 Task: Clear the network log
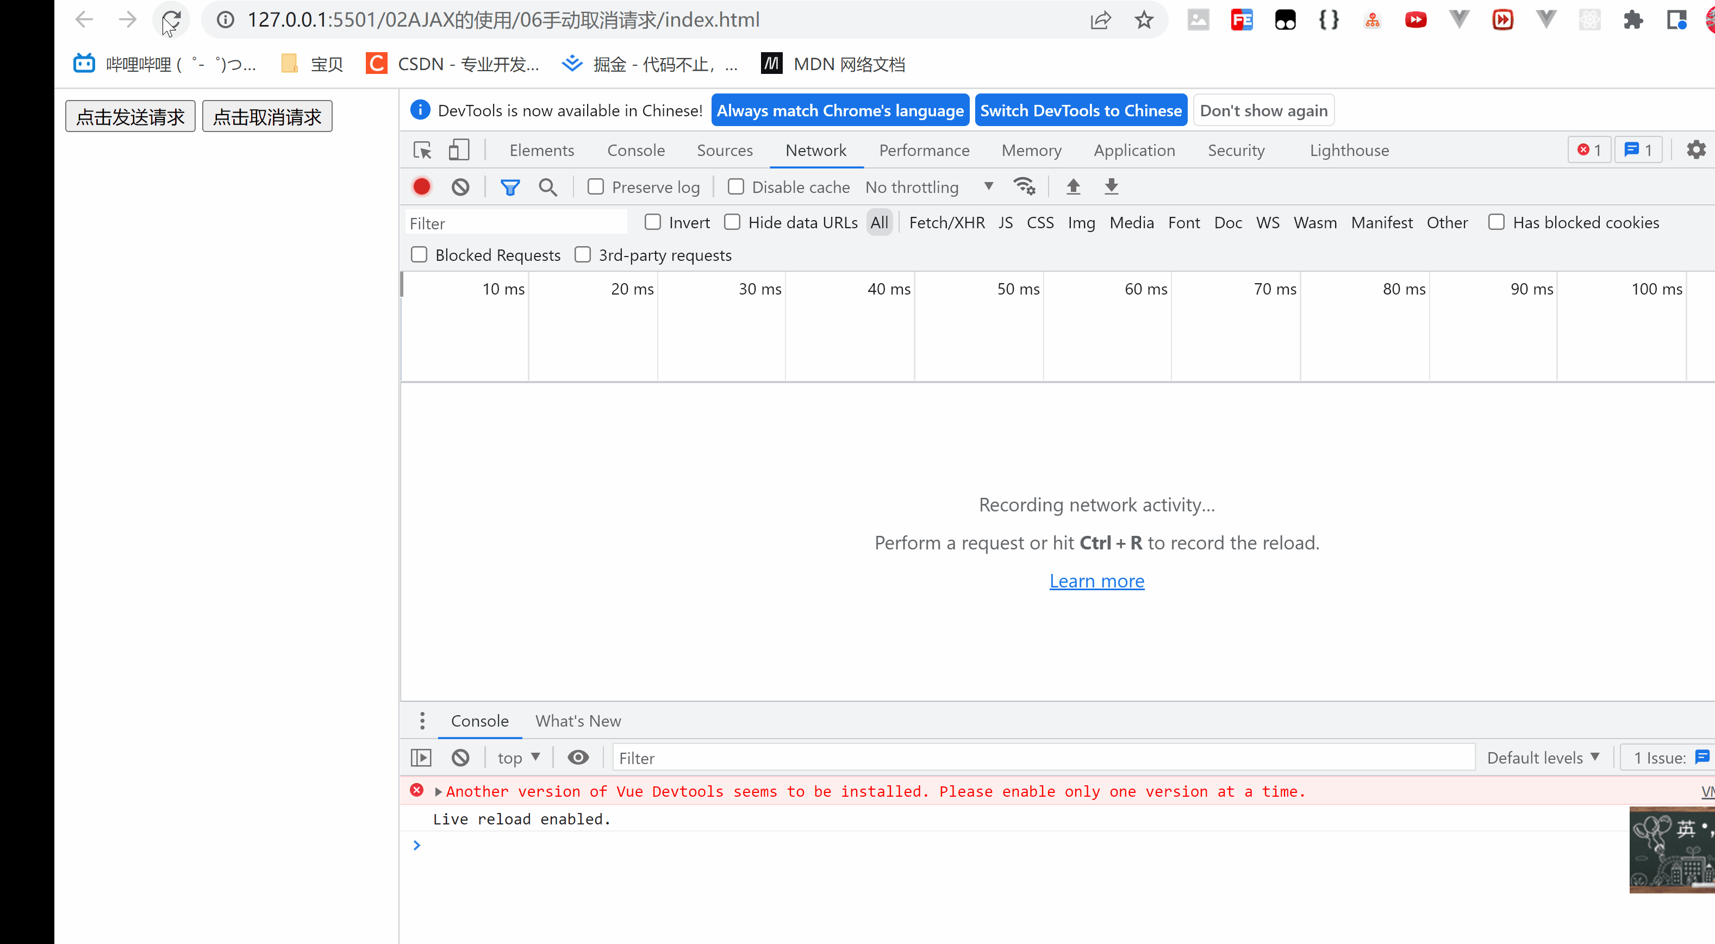coord(460,187)
